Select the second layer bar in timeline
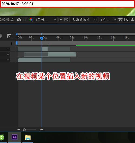135x143 pixels. click(x=50, y=54)
